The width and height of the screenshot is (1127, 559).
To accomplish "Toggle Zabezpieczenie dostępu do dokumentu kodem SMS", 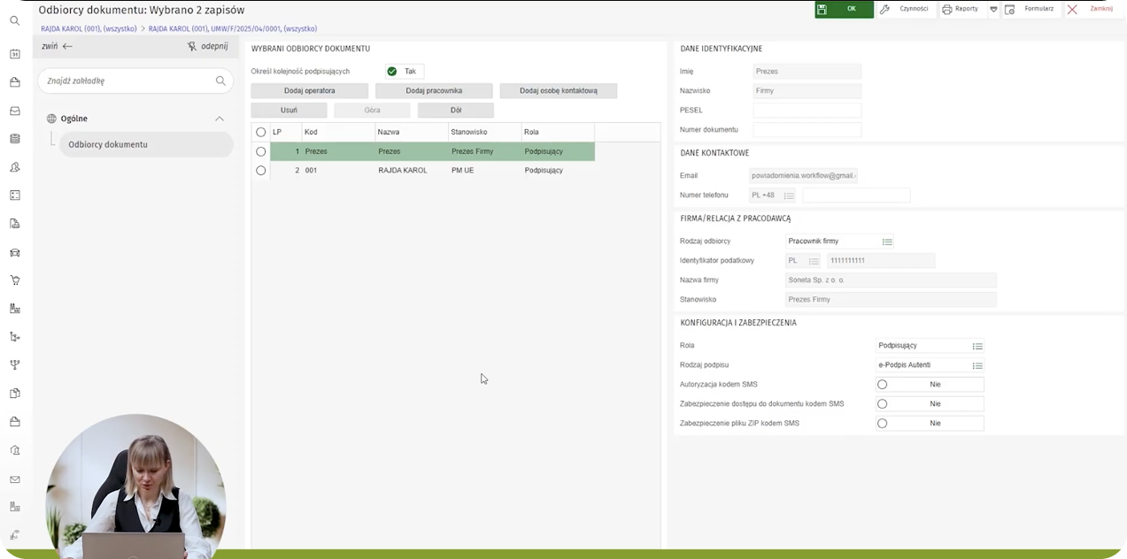I will pyautogui.click(x=930, y=404).
